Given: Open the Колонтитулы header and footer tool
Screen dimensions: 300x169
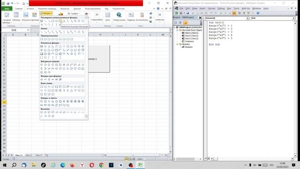Looking at the screenshot, I should click(142, 17).
